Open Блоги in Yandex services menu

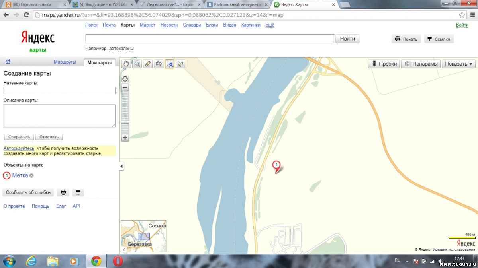click(x=212, y=25)
